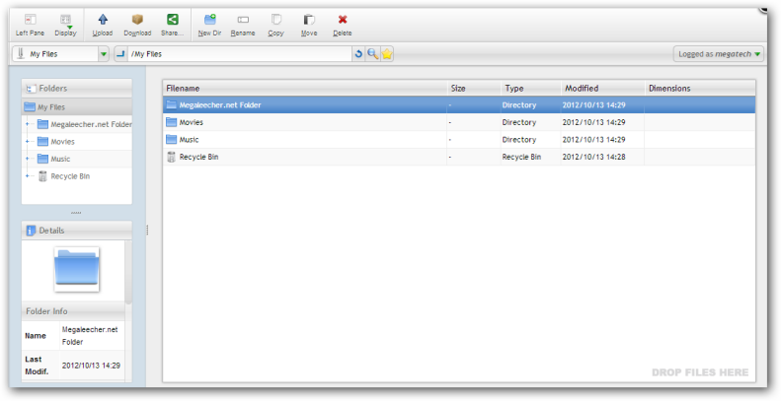
Task: Open the Display options button
Action: (x=66, y=25)
